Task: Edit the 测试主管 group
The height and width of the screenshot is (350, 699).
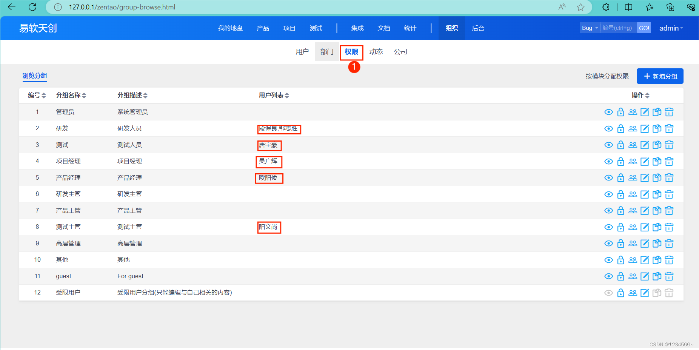Action: coord(645,227)
